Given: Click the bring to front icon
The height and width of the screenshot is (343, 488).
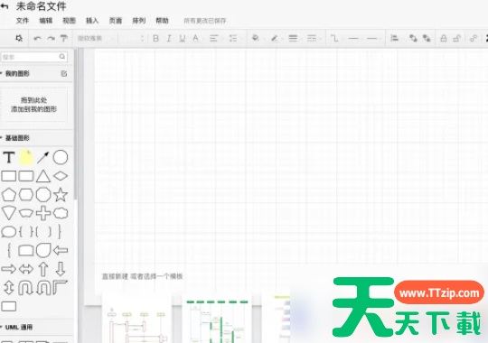Looking at the screenshot, I should (413, 38).
